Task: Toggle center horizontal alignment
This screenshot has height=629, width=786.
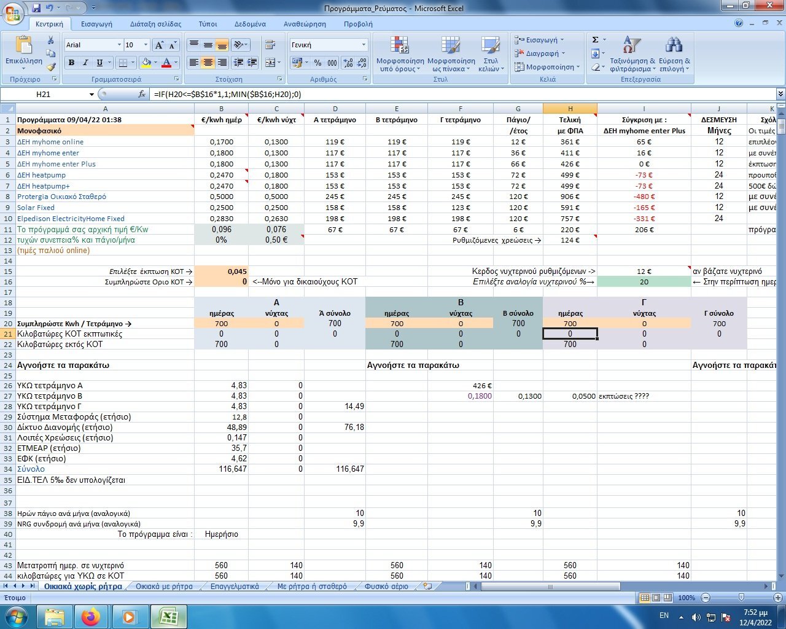Action: [x=208, y=63]
